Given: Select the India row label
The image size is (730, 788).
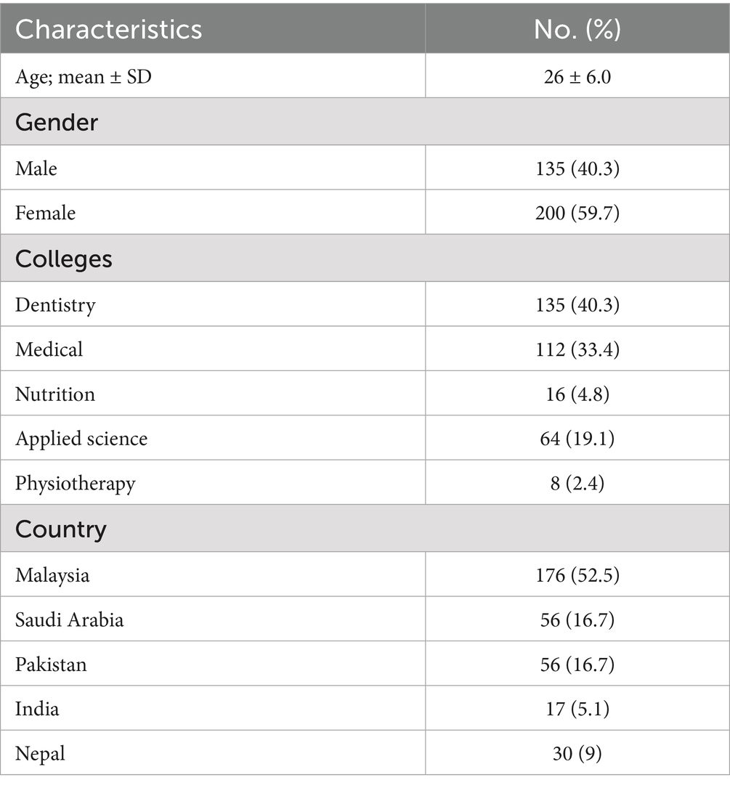Looking at the screenshot, I should [x=37, y=709].
